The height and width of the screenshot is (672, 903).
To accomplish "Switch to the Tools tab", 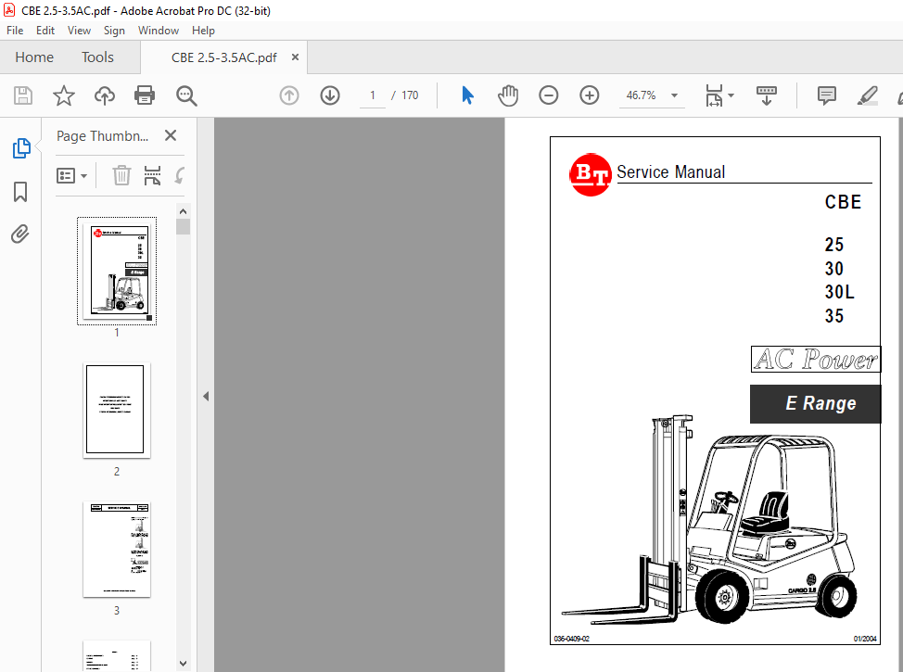I will coord(97,57).
